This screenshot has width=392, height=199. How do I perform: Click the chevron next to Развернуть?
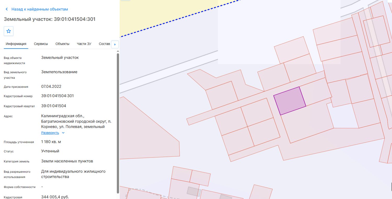coord(63,133)
